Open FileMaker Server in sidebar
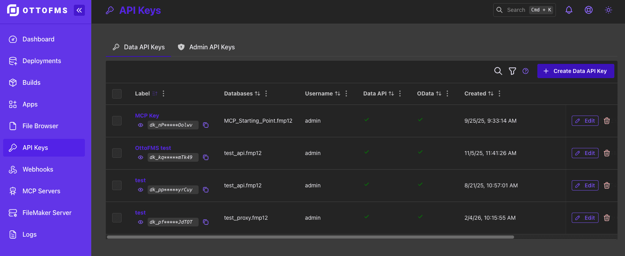 [44, 213]
